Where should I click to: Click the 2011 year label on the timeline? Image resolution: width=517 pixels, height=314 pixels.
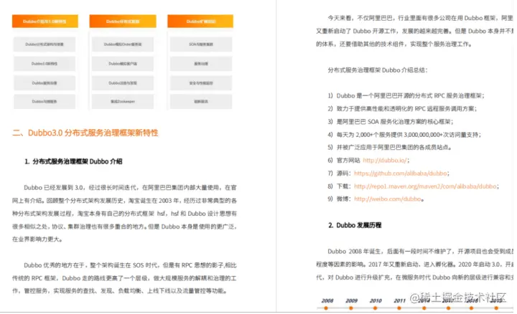tap(400, 300)
